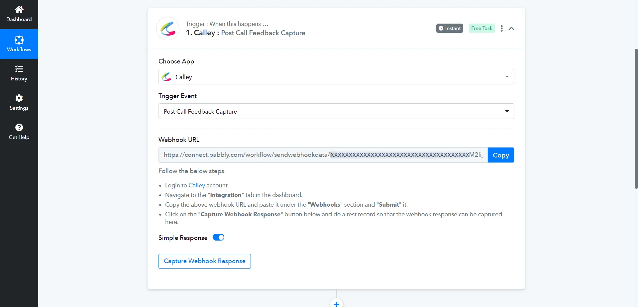This screenshot has width=638, height=307.
Task: Click the 'Trigger Event' label
Action: pos(177,96)
